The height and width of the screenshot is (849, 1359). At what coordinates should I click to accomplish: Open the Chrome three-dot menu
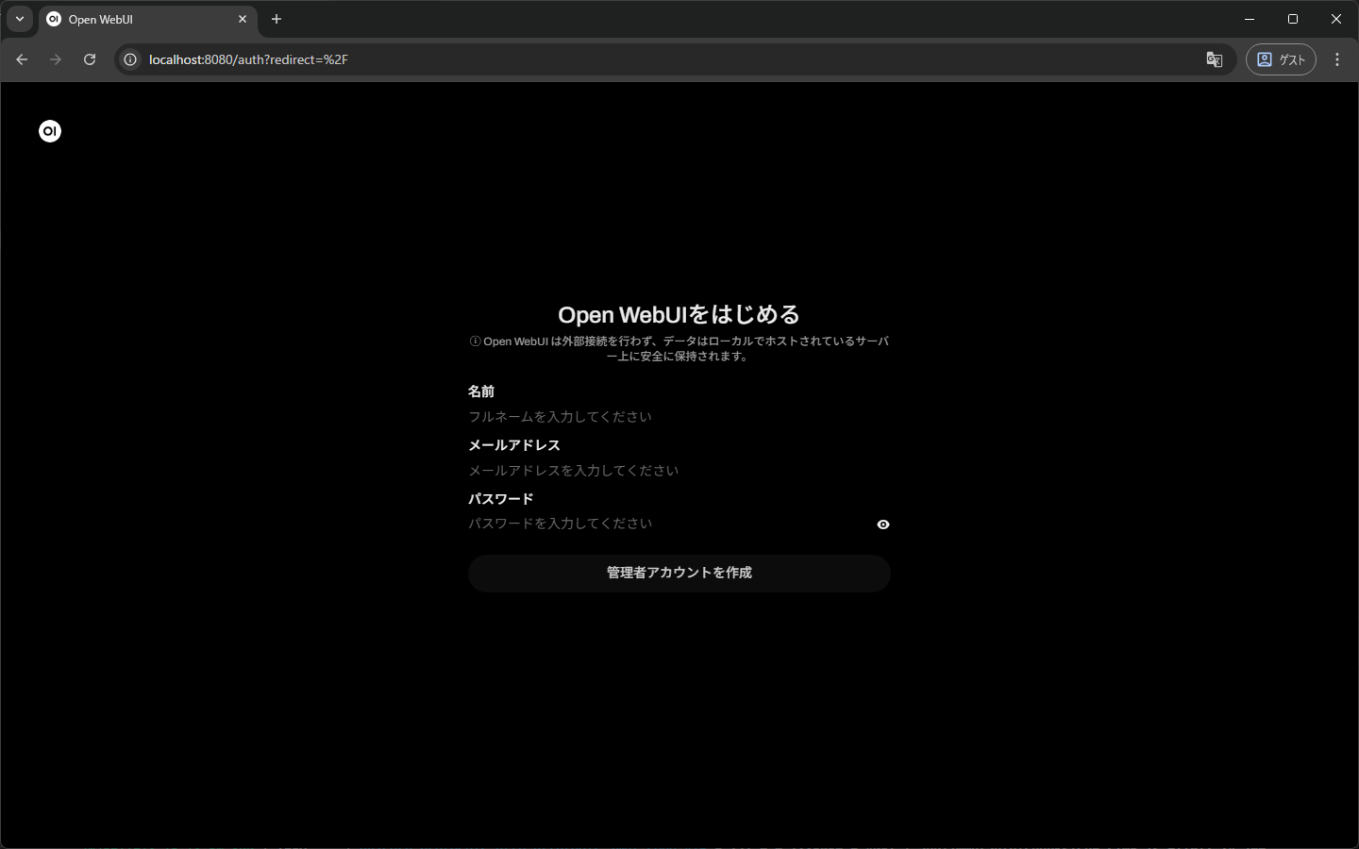coord(1337,59)
